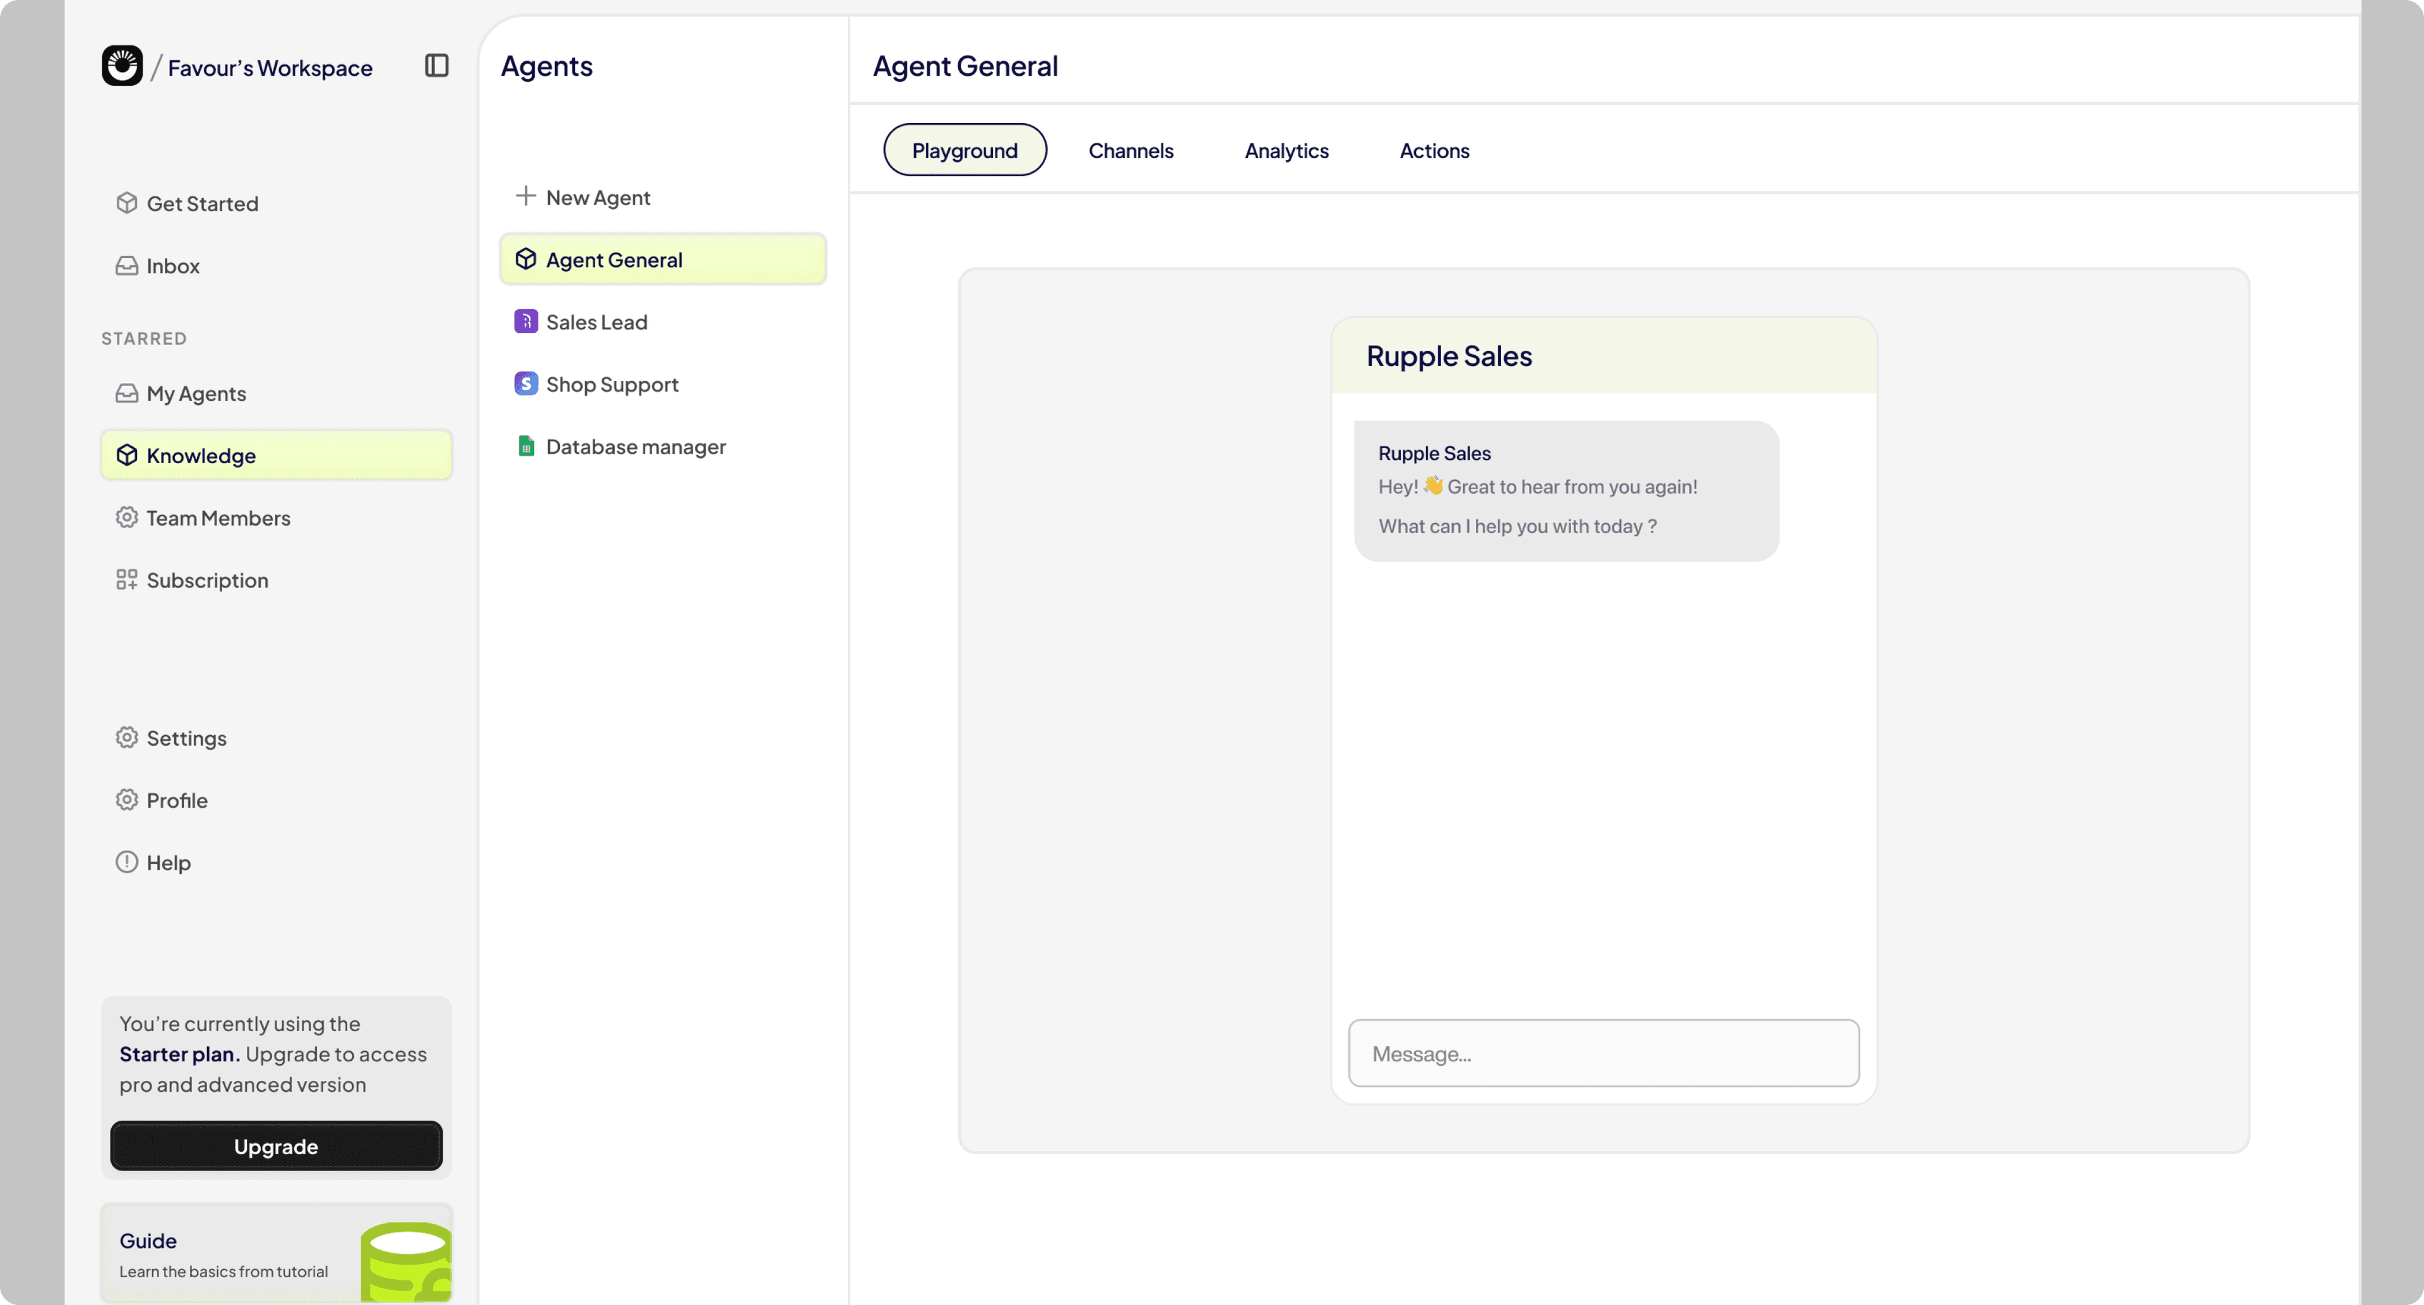Screen dimensions: 2424x1305
Task: Click the Inbox tray icon
Action: click(126, 265)
